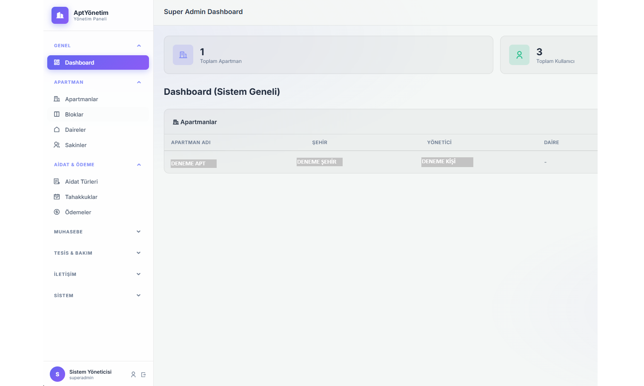Collapse the APARTMAN section chevron
This screenshot has width=644, height=386.
point(139,82)
